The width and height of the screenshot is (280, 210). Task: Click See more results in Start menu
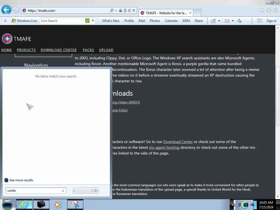coord(19,180)
